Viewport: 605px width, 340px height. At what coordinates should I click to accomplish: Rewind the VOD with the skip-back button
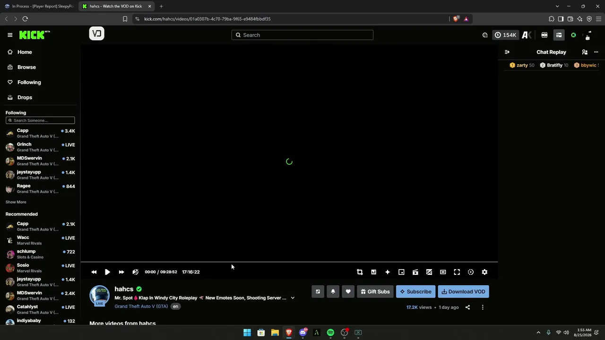(94, 272)
